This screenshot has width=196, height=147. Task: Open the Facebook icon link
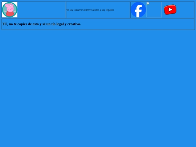click(138, 10)
